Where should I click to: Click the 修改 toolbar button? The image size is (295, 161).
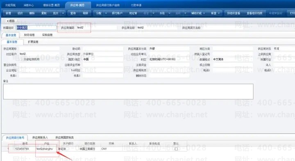20,13
